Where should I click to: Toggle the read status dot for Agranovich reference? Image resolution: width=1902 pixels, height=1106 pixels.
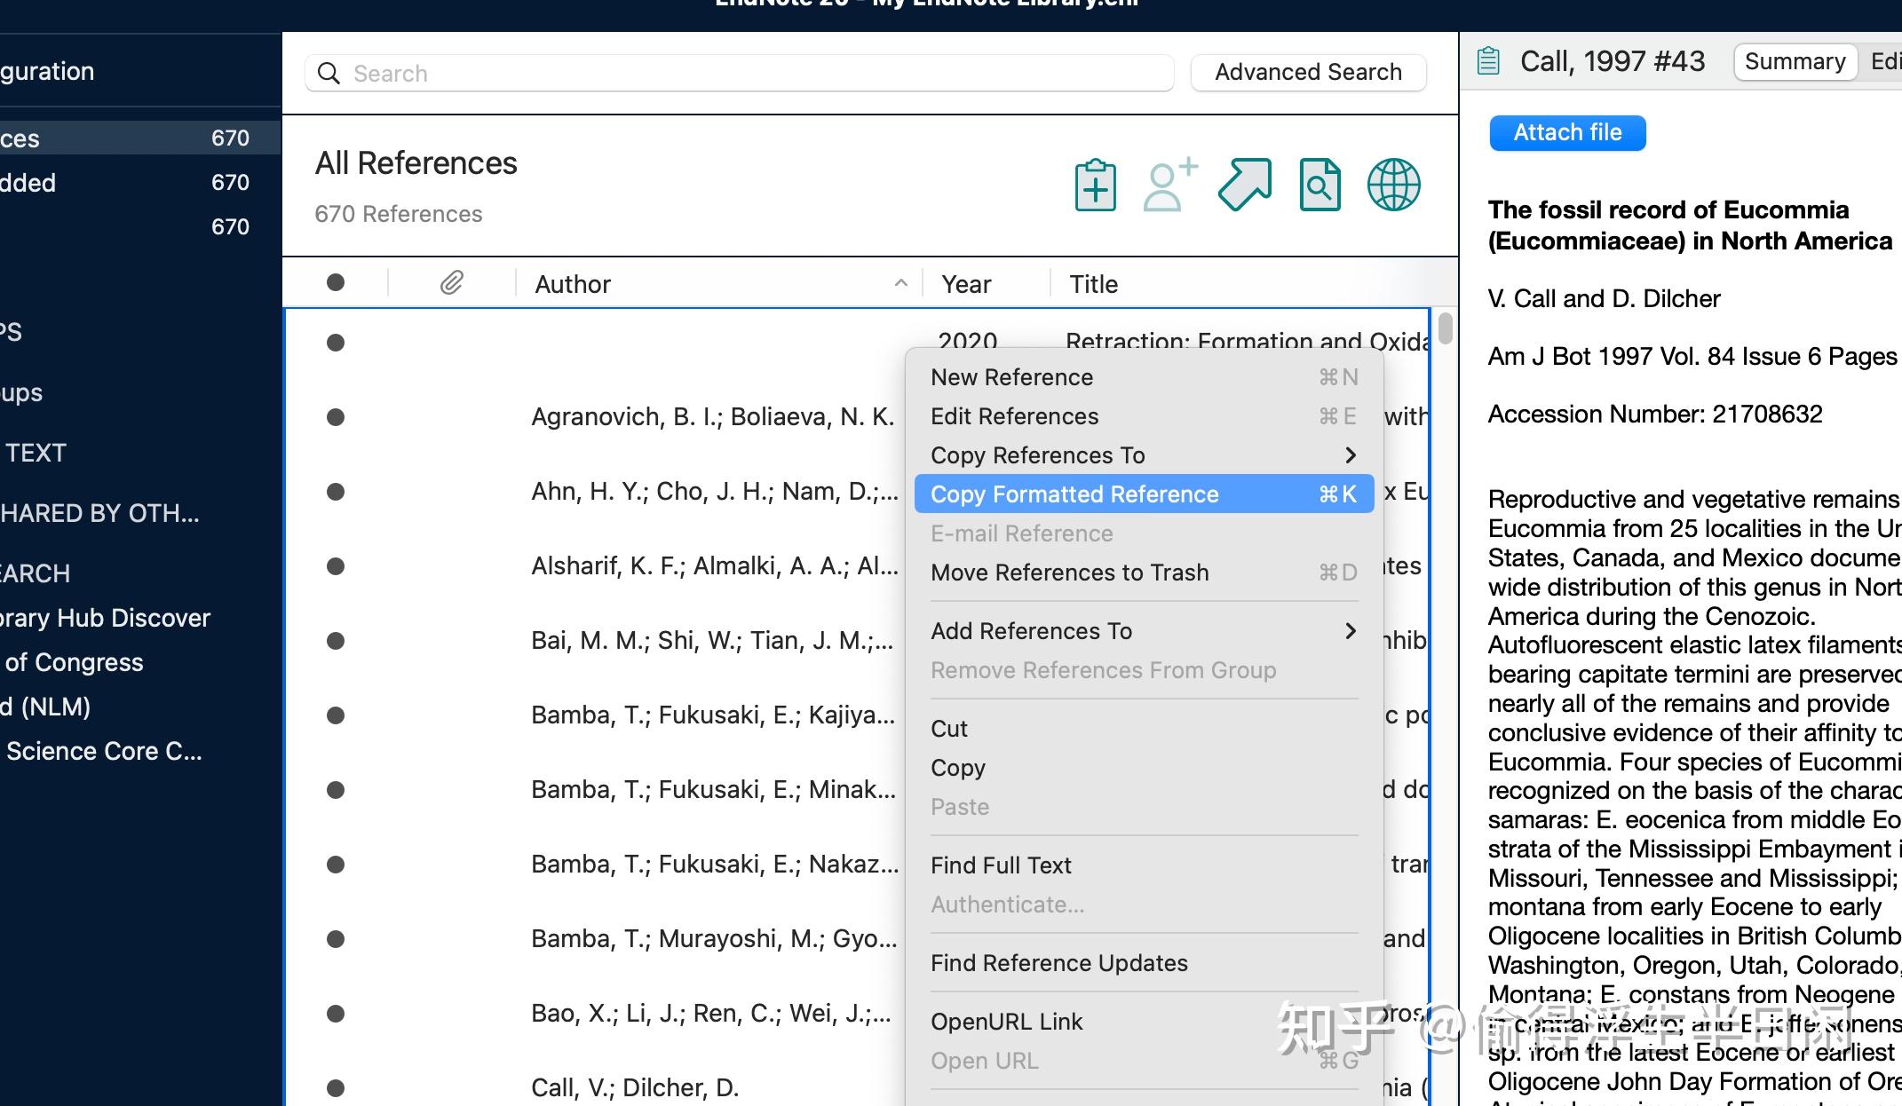point(336,417)
